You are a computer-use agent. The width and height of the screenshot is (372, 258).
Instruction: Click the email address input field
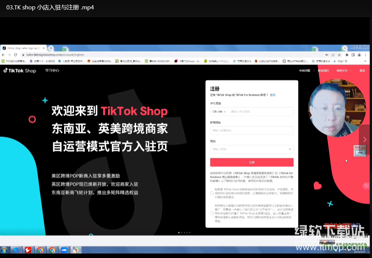point(252,130)
